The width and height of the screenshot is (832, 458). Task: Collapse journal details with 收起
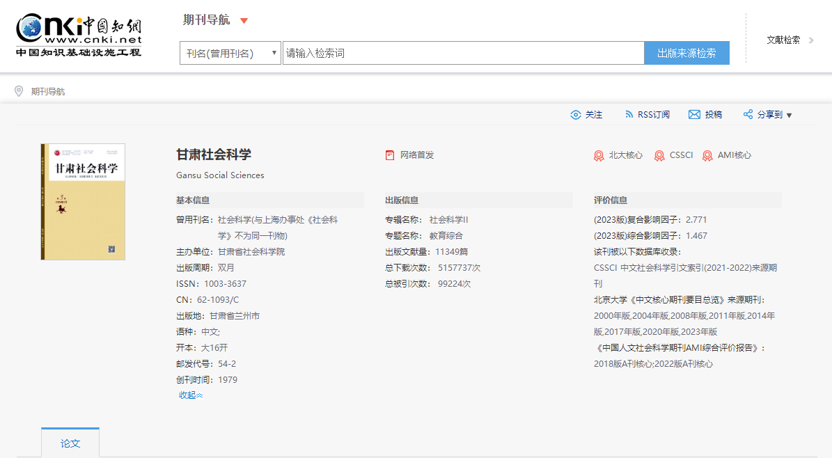(x=191, y=395)
